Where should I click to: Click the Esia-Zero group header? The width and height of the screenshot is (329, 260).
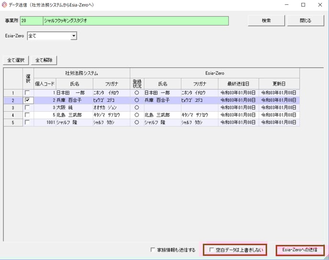pyautogui.click(x=215, y=73)
